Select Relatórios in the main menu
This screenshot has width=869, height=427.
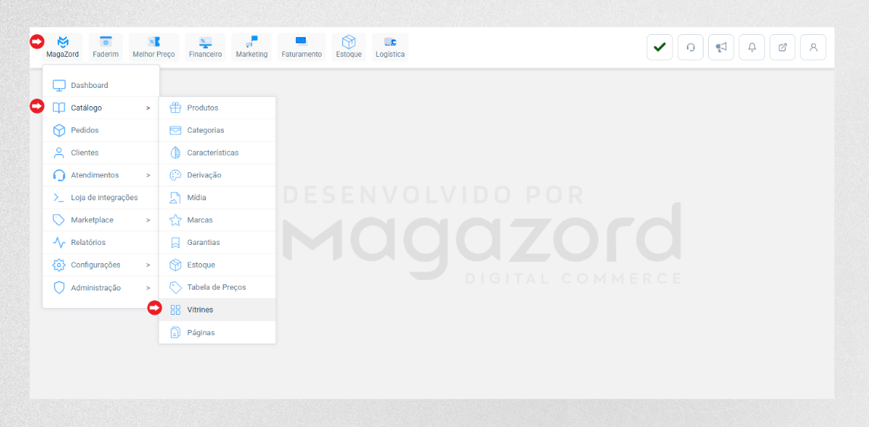point(101,243)
